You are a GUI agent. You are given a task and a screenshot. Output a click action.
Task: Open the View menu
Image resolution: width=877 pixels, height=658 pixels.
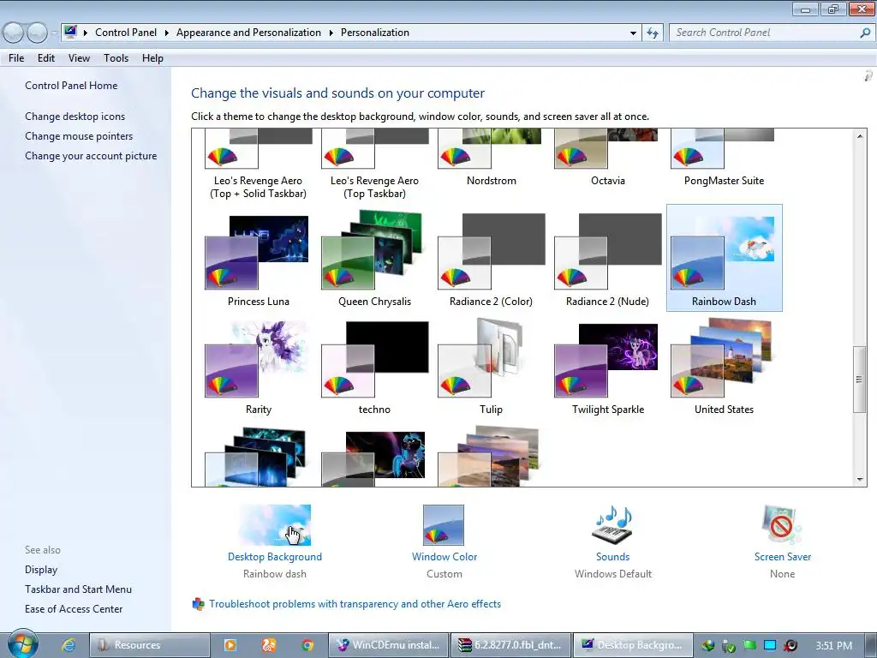(x=79, y=58)
